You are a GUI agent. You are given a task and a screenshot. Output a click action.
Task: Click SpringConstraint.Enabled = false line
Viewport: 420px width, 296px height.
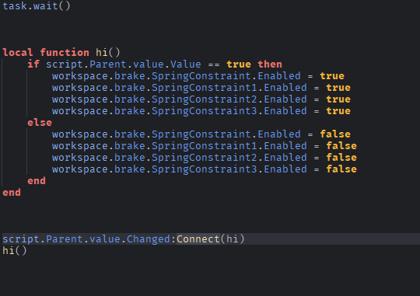click(201, 134)
